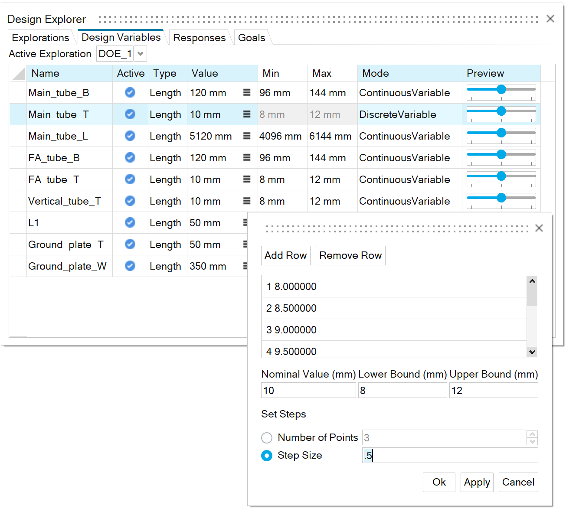Open the Goals tab
Screen dimensions: 566x512
(252, 38)
